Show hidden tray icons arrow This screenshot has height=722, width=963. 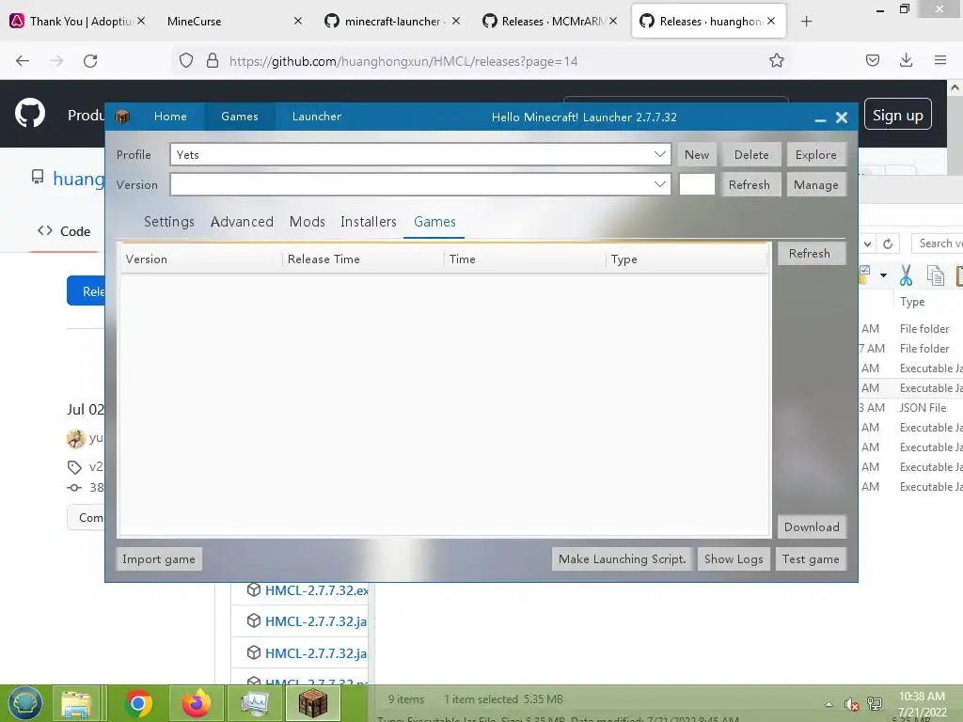tap(829, 704)
